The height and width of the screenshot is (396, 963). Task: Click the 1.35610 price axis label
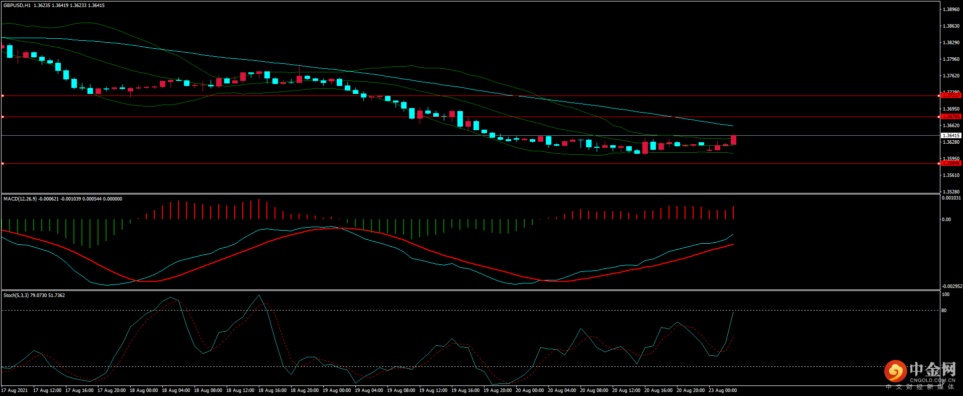951,175
